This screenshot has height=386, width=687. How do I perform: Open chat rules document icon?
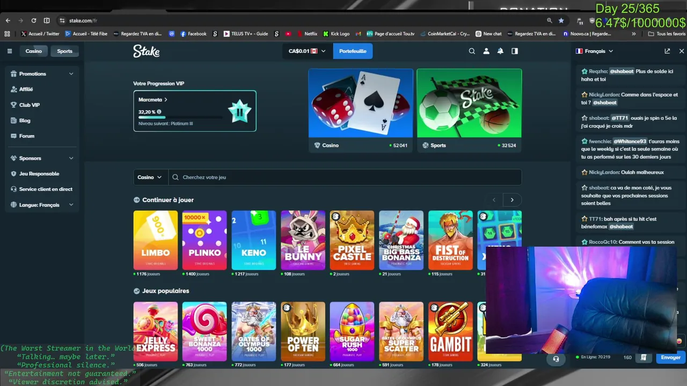pos(644,357)
